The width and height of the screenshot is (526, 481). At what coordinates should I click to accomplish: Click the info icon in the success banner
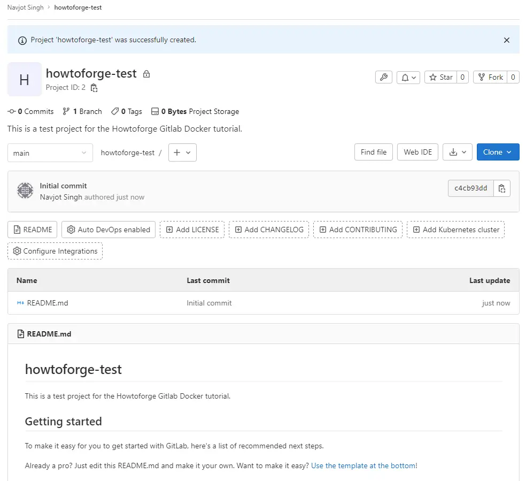22,41
